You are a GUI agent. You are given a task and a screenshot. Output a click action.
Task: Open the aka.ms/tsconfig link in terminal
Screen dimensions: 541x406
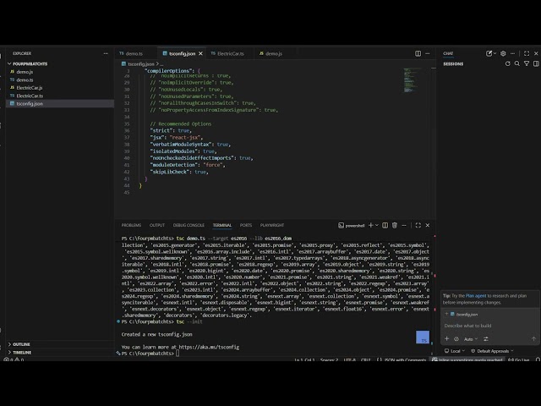point(209,347)
